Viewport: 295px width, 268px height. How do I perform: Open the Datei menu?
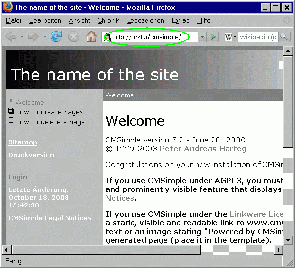pyautogui.click(x=14, y=20)
